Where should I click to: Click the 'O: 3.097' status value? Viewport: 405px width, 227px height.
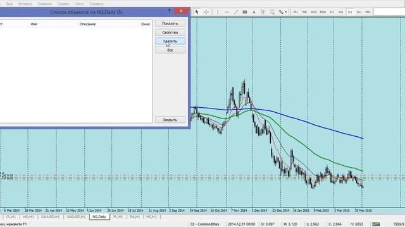[268, 224]
